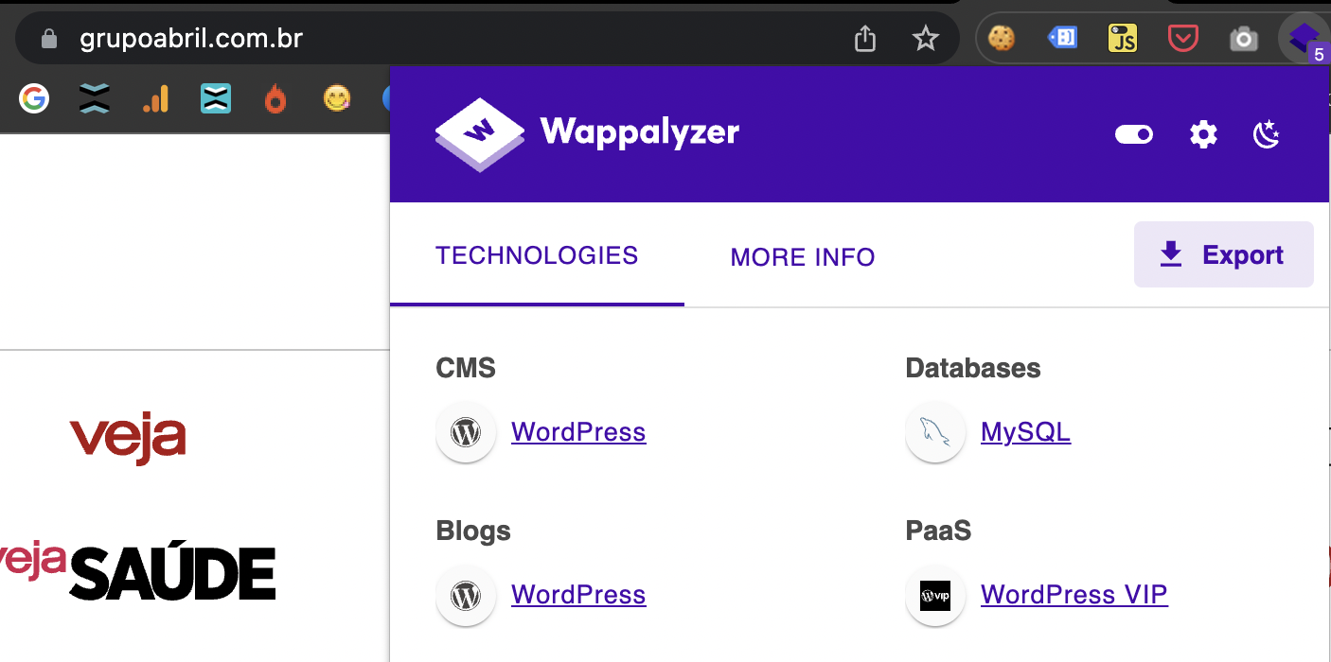
Task: Click the PaaS category heading
Action: point(938,531)
